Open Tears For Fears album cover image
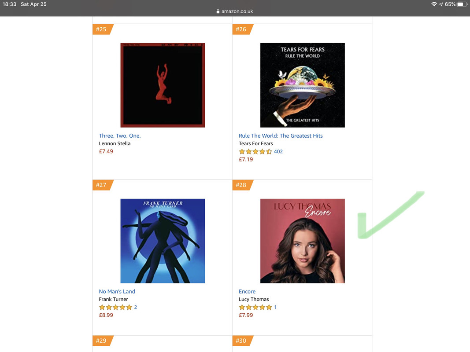470x352 pixels. point(303,85)
